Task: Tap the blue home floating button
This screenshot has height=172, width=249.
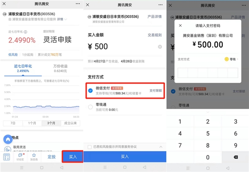Action: (x=8, y=139)
